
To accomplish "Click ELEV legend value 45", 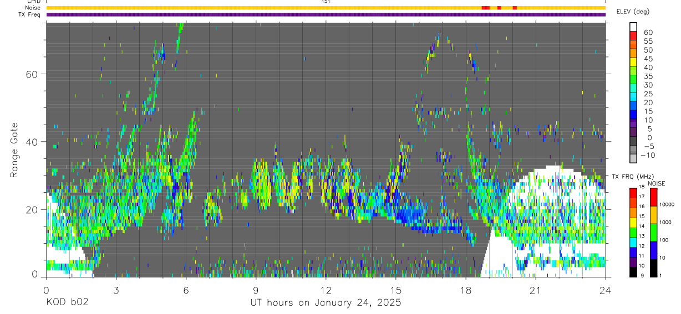I will (648, 58).
